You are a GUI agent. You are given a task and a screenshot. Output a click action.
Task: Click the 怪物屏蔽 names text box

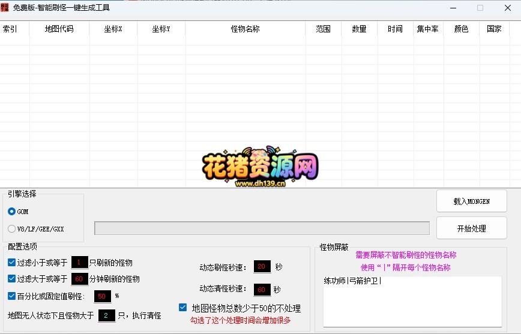[412, 301]
